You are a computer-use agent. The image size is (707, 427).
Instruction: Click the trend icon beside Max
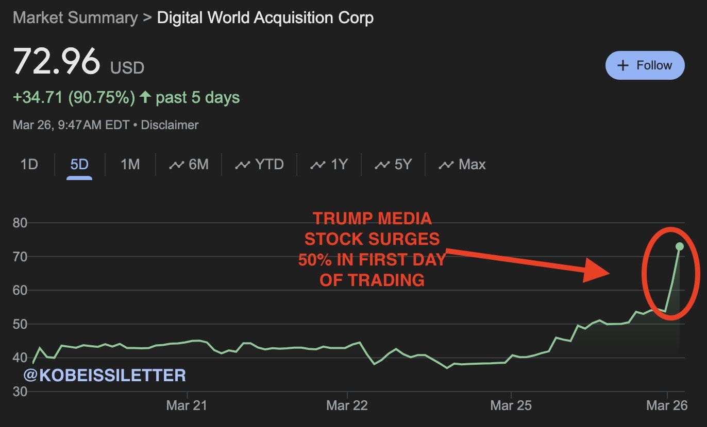[x=446, y=165]
